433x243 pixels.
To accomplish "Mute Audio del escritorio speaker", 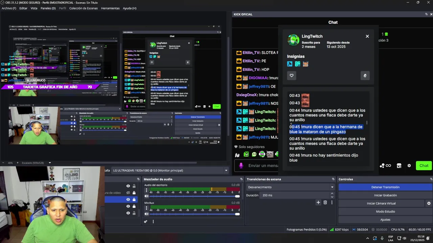I will (146, 196).
